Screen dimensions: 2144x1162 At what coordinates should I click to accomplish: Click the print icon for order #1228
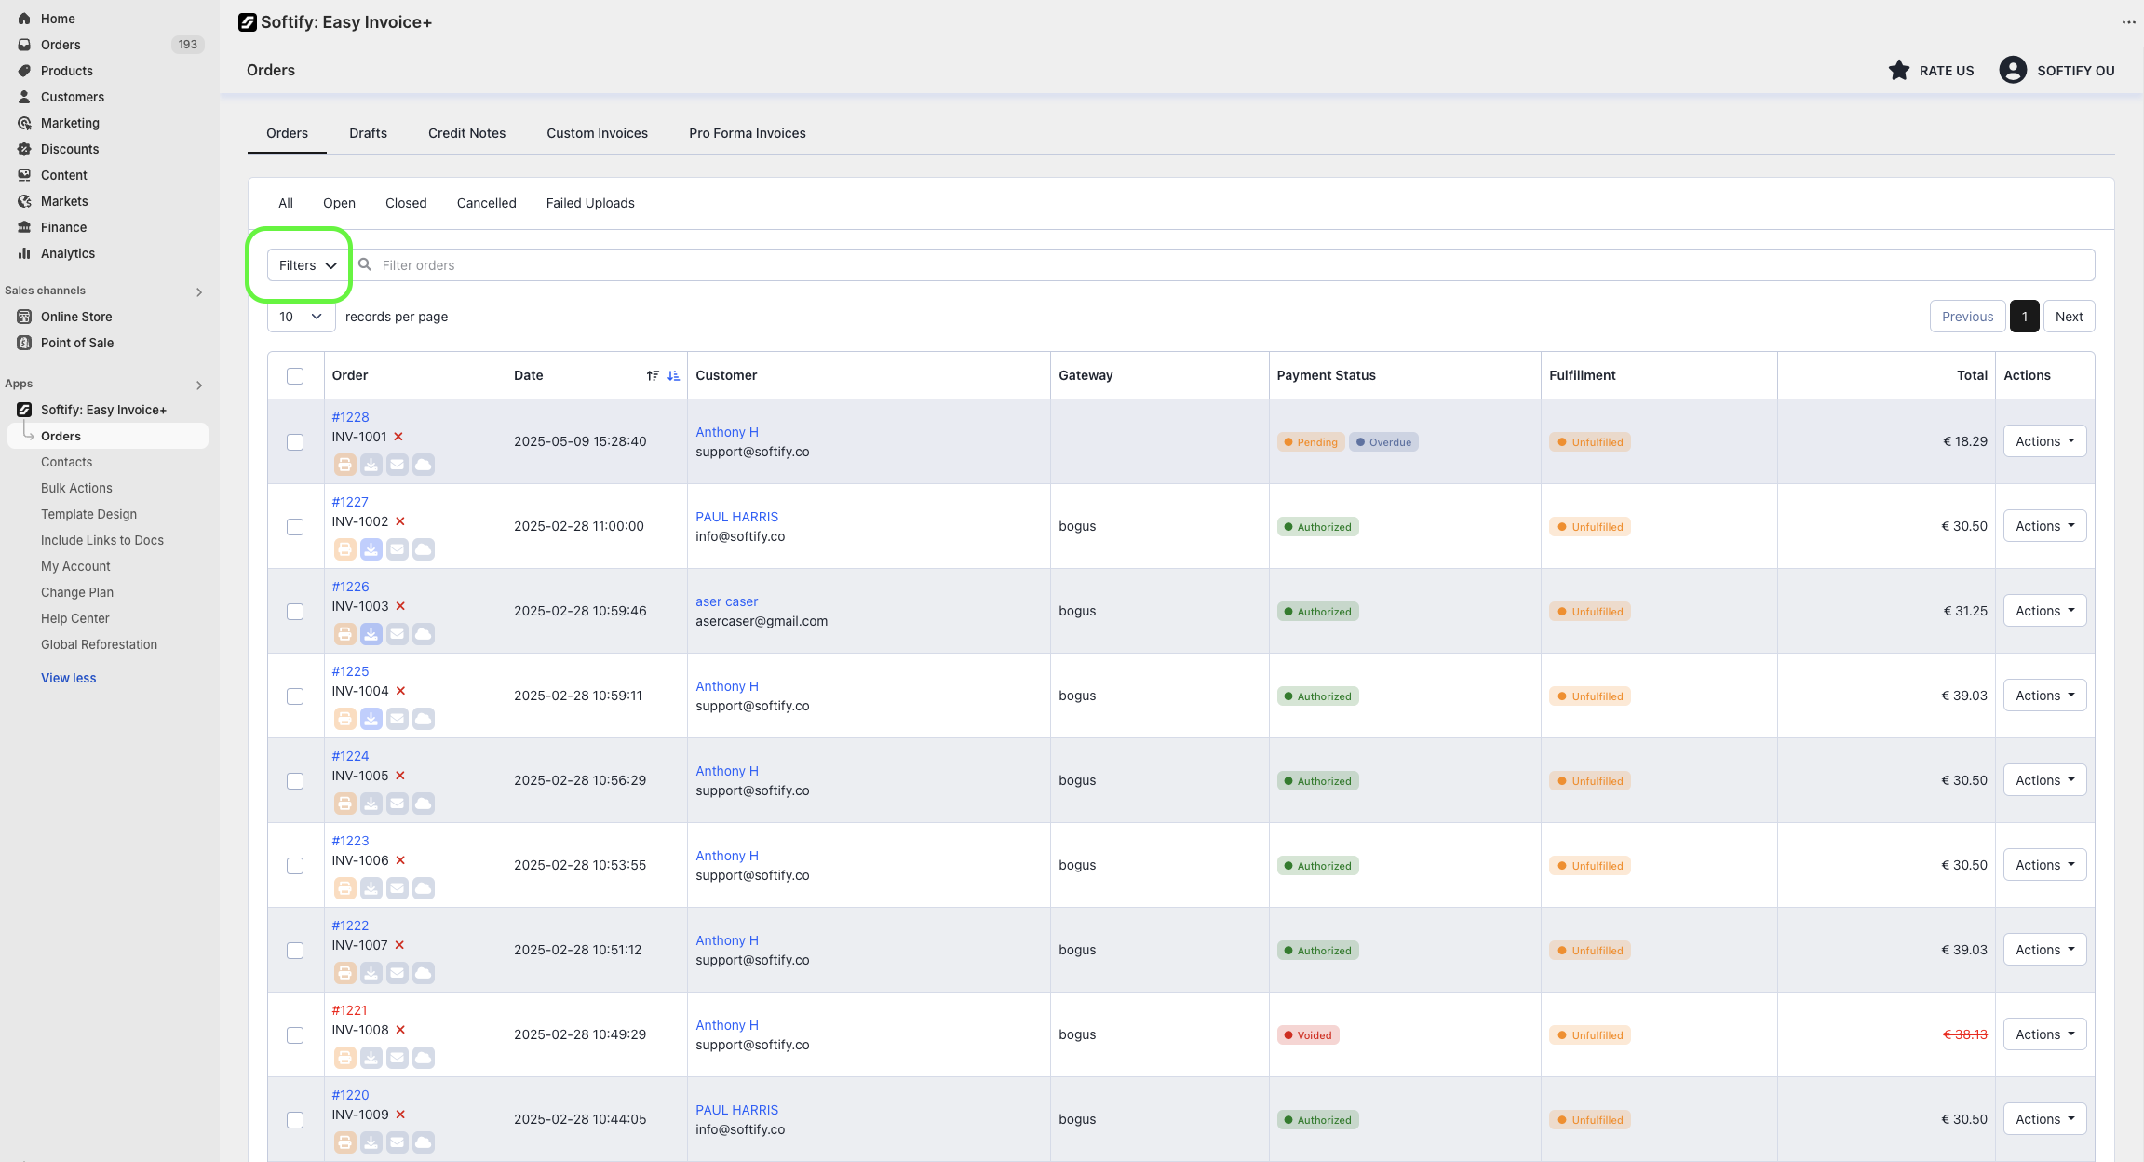click(344, 465)
